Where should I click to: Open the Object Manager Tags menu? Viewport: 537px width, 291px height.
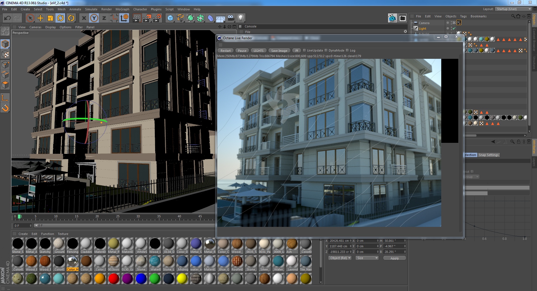point(463,16)
